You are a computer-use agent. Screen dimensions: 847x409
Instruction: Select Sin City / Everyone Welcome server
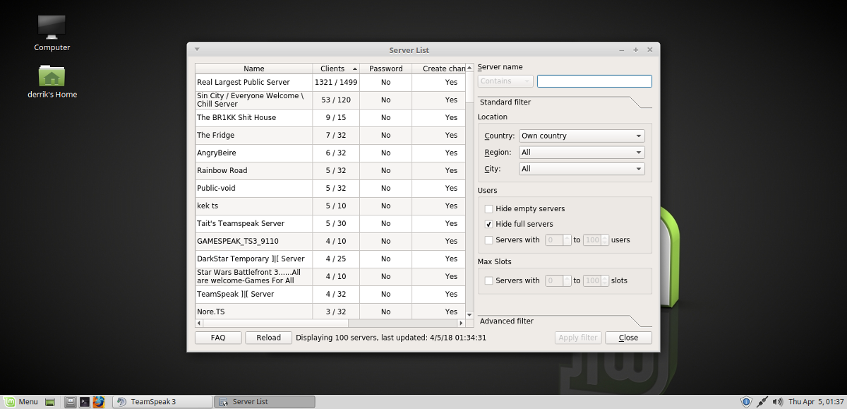(x=330, y=100)
